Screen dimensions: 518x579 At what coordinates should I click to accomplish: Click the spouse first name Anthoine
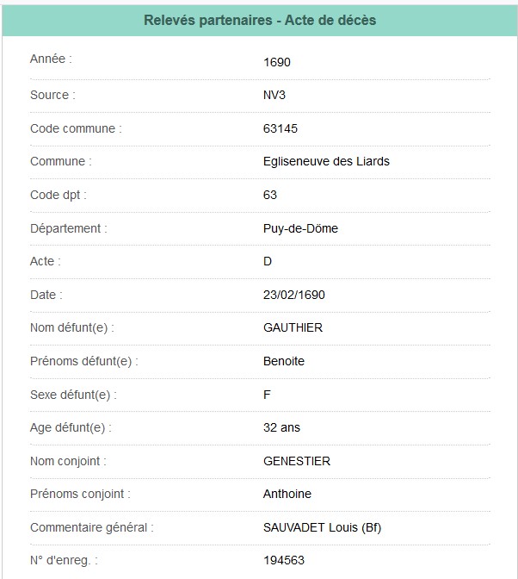[x=287, y=495]
